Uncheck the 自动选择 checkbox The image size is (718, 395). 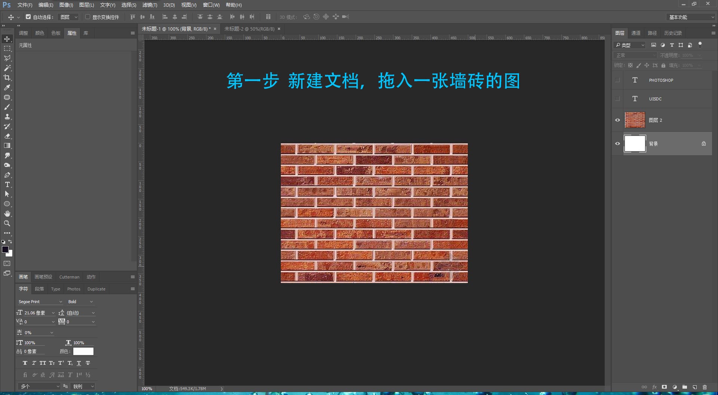28,17
